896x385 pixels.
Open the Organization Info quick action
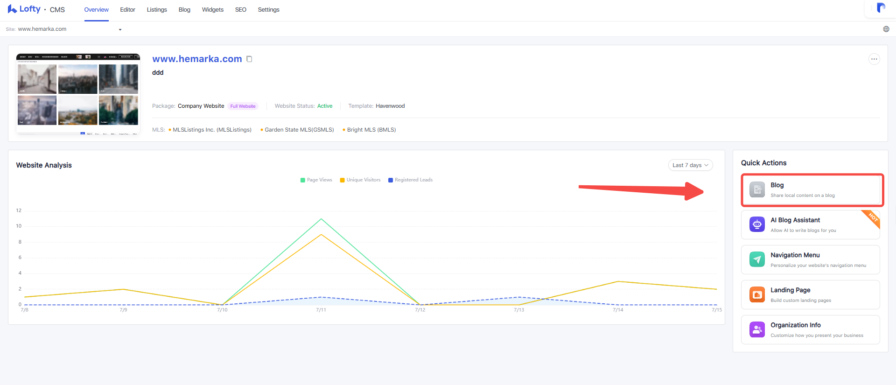coord(811,329)
